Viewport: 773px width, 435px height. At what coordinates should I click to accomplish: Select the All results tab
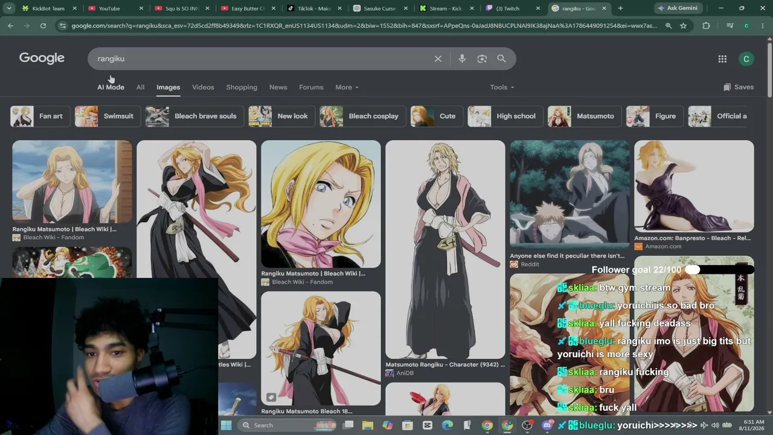(x=140, y=87)
